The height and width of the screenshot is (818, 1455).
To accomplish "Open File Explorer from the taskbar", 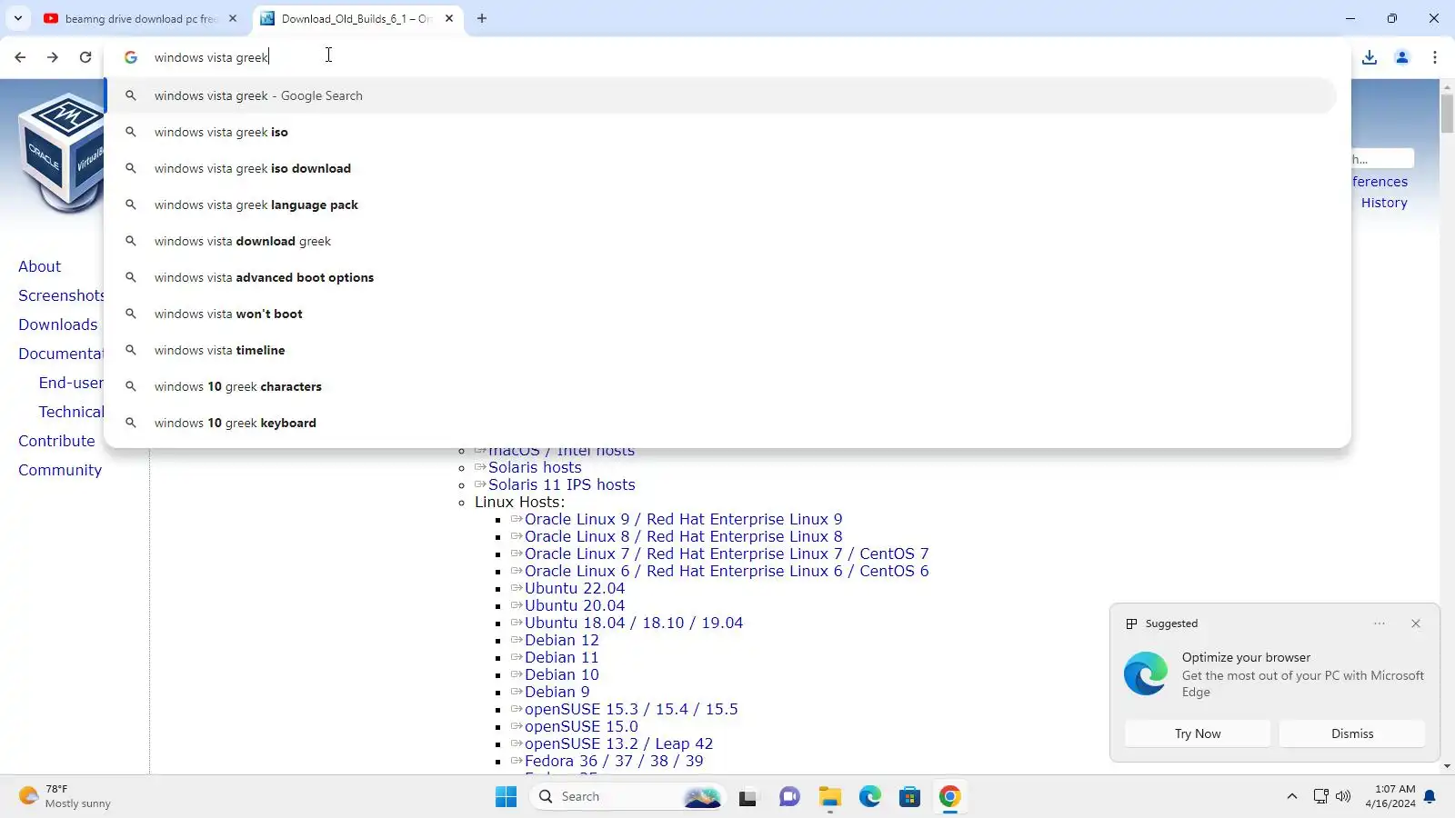I will (x=829, y=797).
